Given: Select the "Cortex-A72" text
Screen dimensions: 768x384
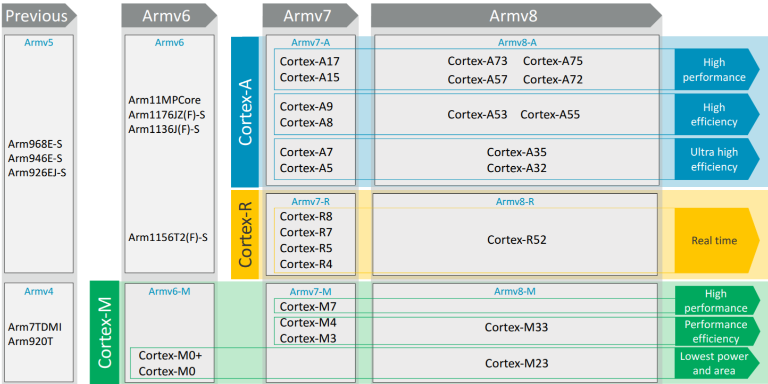Looking at the screenshot, I should 553,79.
